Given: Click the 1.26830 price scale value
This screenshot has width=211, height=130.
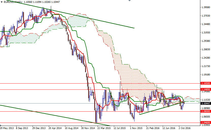Looking at the screenshot, I should point(206,49).
